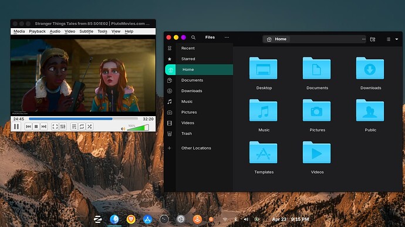This screenshot has height=227, width=405.
Task: Open Zorin menu in dock
Action: [98, 219]
